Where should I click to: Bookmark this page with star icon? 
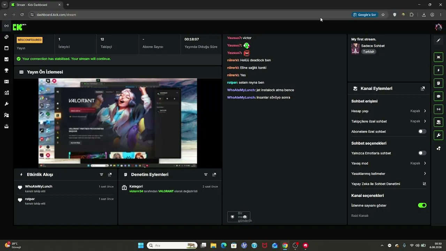tap(383, 15)
